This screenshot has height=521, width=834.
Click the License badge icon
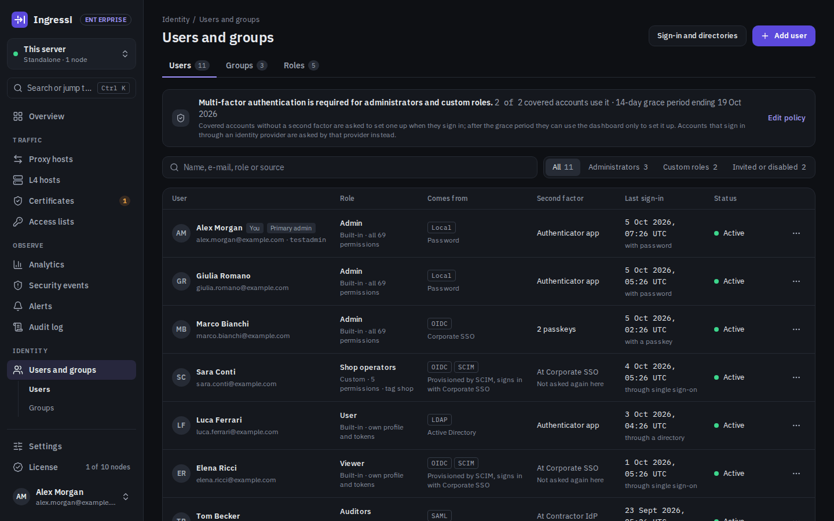click(x=18, y=467)
